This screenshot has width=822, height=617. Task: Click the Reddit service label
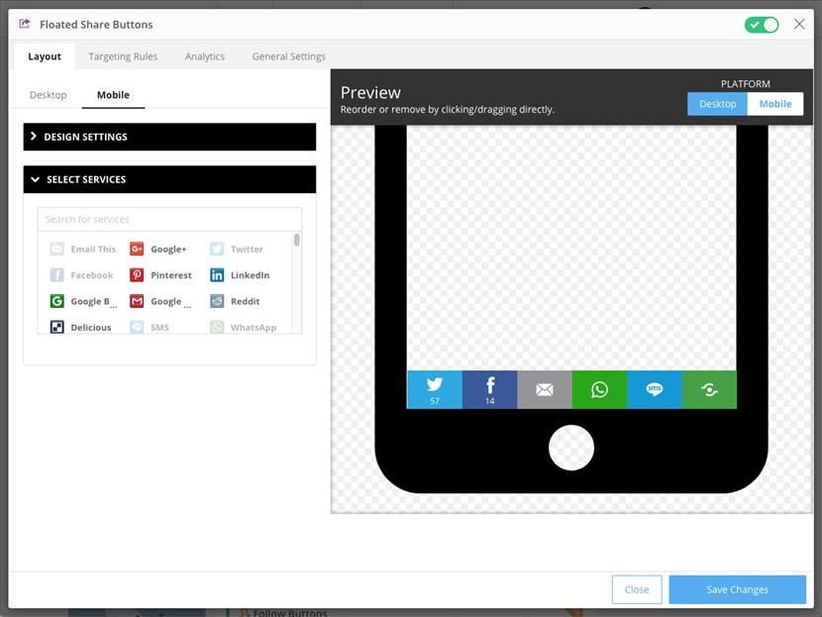245,301
